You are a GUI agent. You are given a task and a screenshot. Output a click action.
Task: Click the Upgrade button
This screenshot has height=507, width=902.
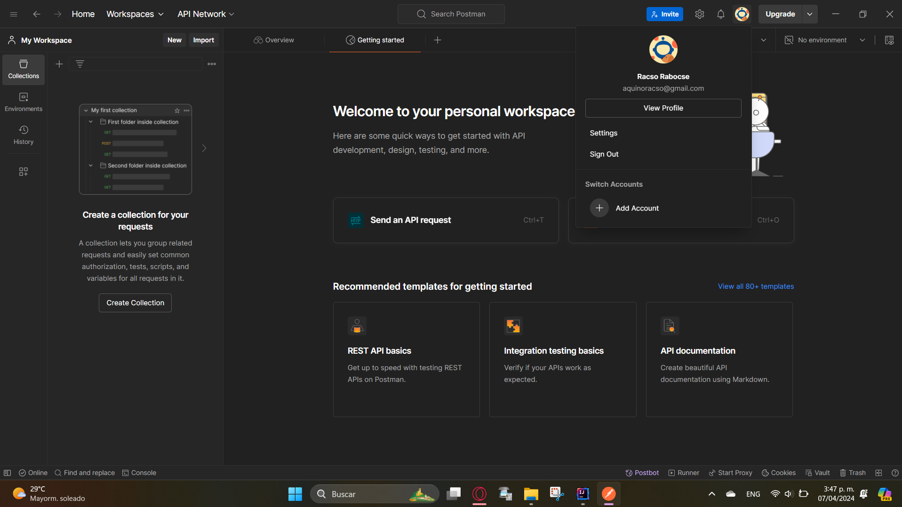[x=780, y=14]
